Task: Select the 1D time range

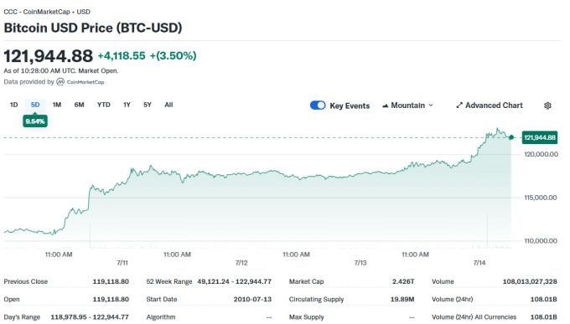Action: tap(13, 105)
